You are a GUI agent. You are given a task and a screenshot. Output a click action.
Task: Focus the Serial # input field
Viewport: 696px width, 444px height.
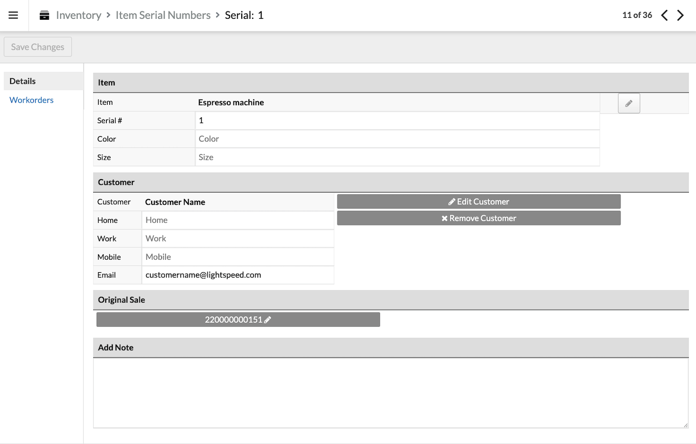tap(397, 121)
